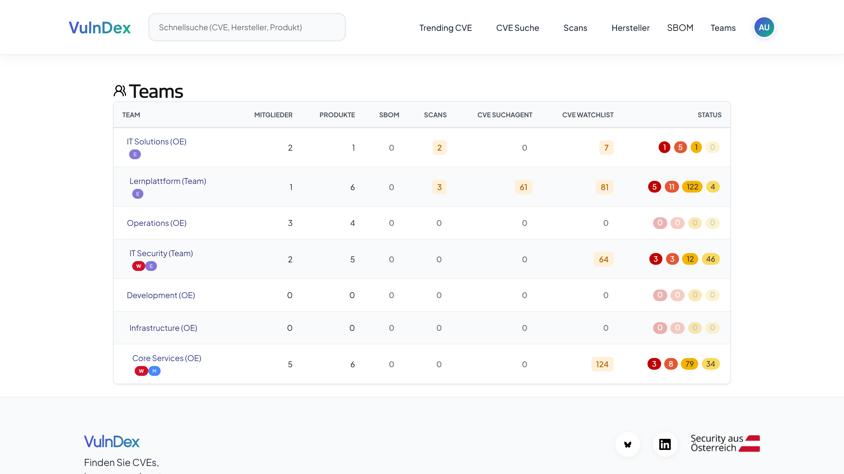Open the Core Services (OE) team
Viewport: 844px width, 474px height.
click(167, 358)
